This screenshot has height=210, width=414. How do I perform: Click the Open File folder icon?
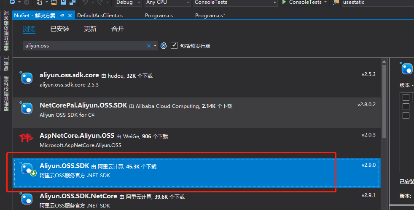point(54,2)
